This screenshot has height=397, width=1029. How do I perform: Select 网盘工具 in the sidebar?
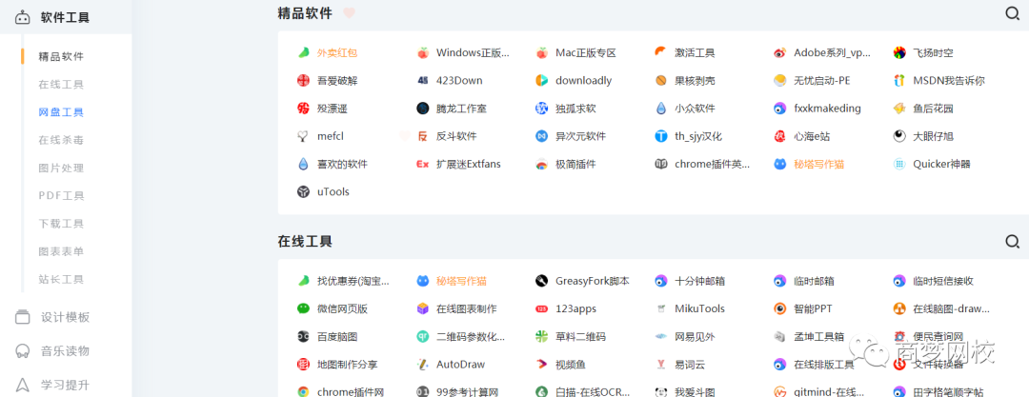61,112
